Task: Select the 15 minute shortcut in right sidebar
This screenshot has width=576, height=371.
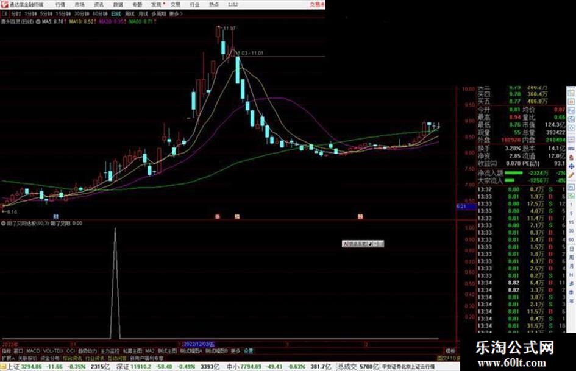Action: point(571,222)
